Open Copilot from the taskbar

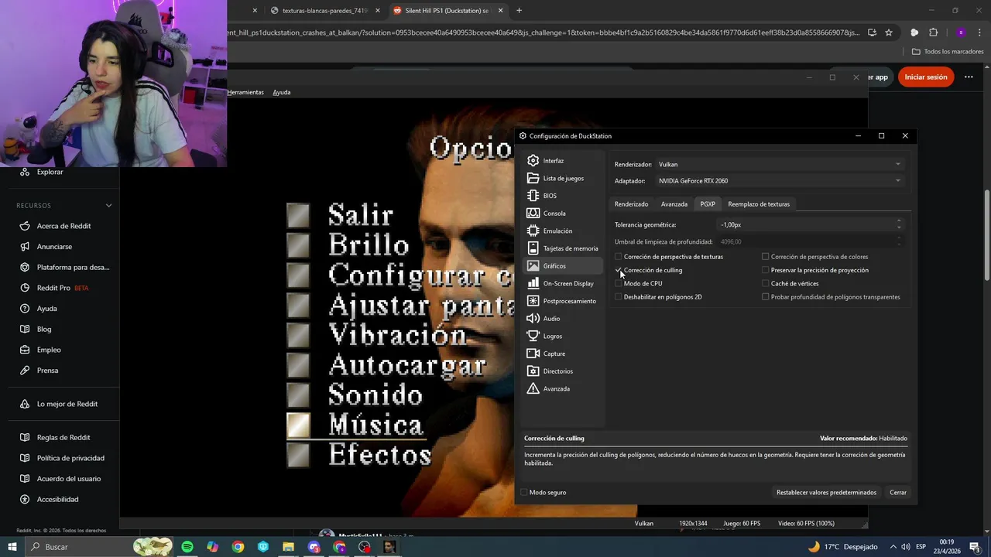click(x=212, y=547)
